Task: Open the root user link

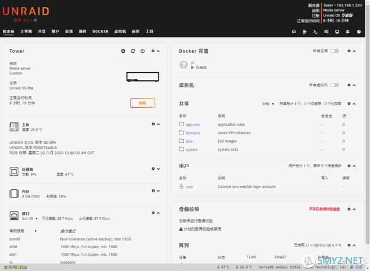Action: [x=189, y=187]
